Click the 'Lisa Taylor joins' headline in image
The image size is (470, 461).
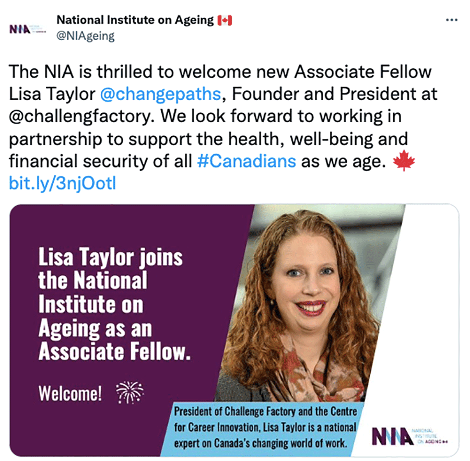click(x=111, y=257)
